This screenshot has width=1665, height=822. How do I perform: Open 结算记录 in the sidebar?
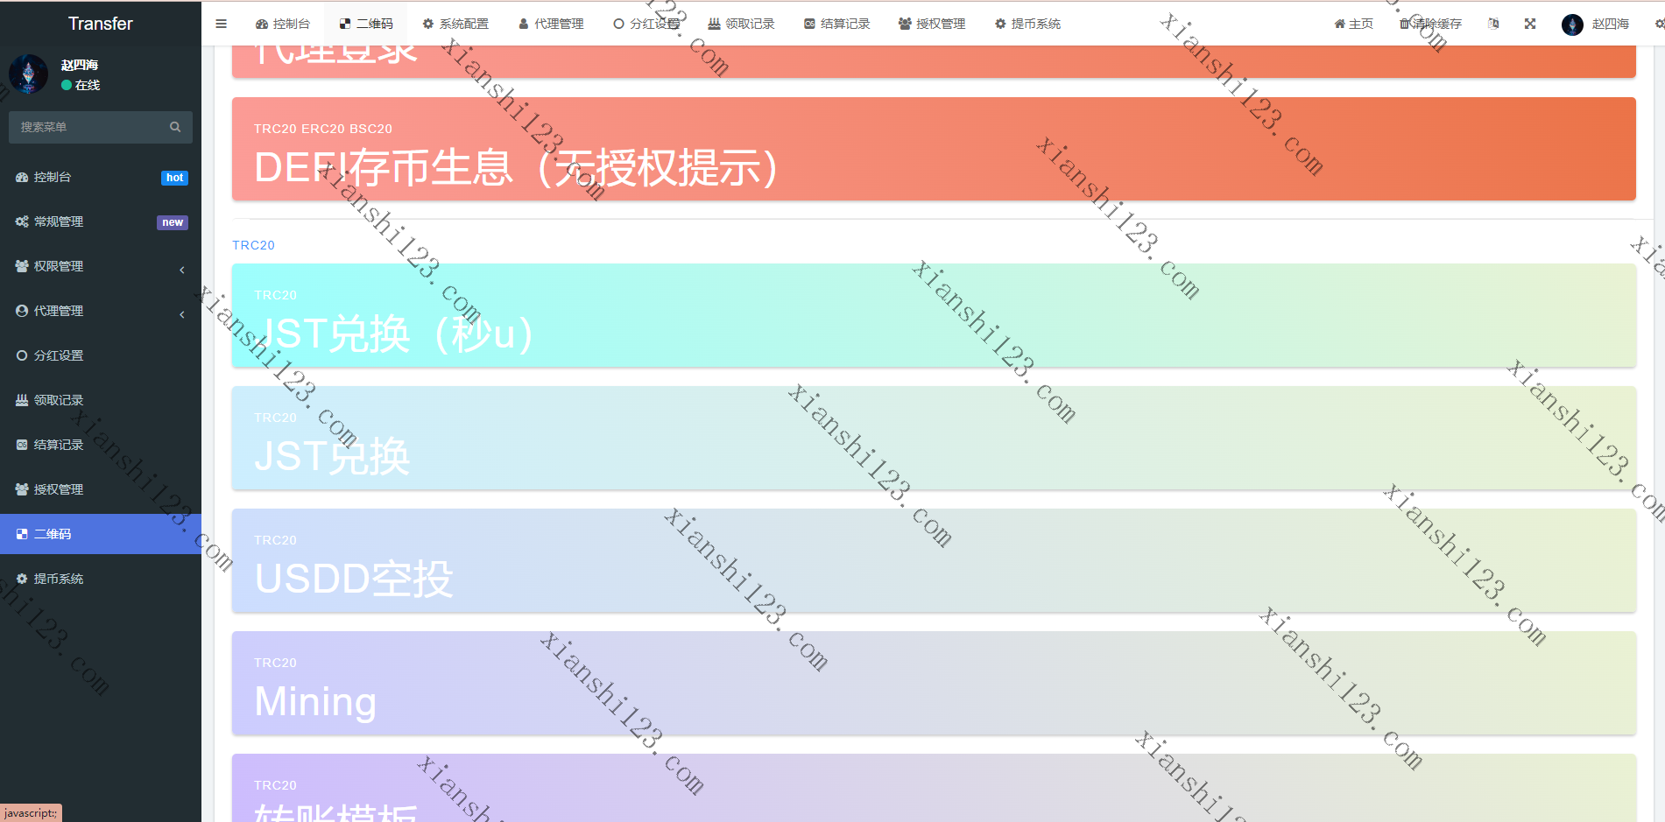tap(101, 445)
